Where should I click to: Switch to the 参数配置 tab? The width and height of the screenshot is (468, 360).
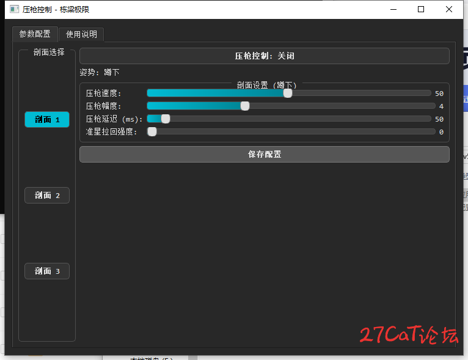(35, 34)
